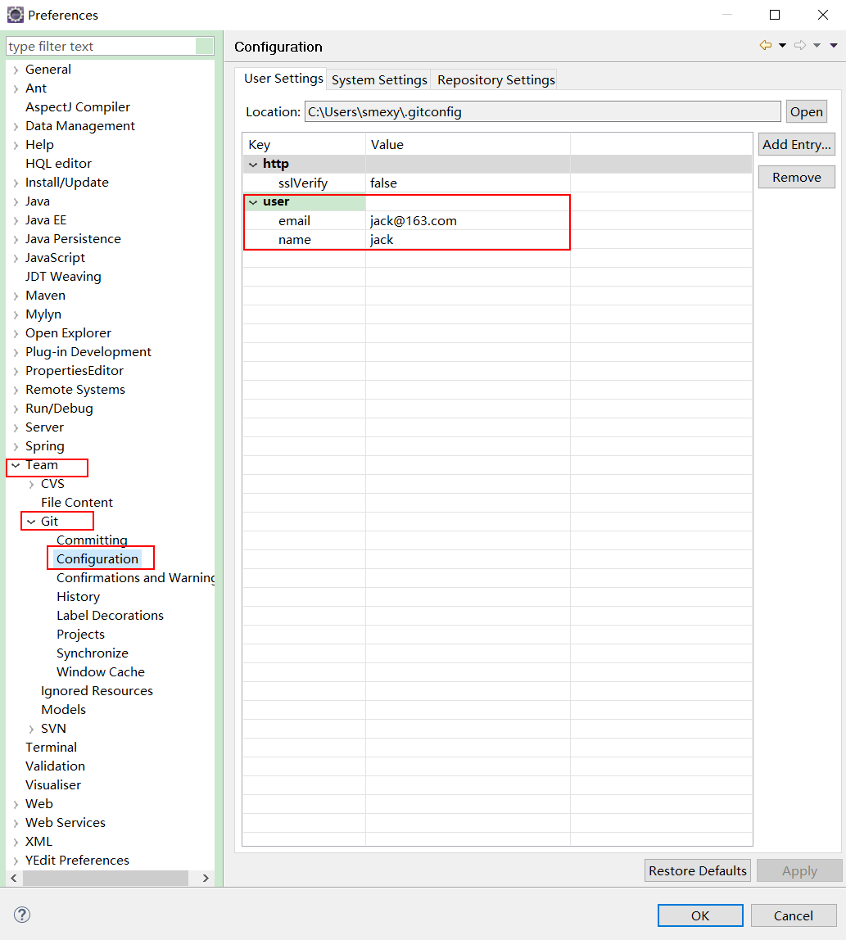Expand the Java tree node
The height and width of the screenshot is (940, 846).
(16, 201)
